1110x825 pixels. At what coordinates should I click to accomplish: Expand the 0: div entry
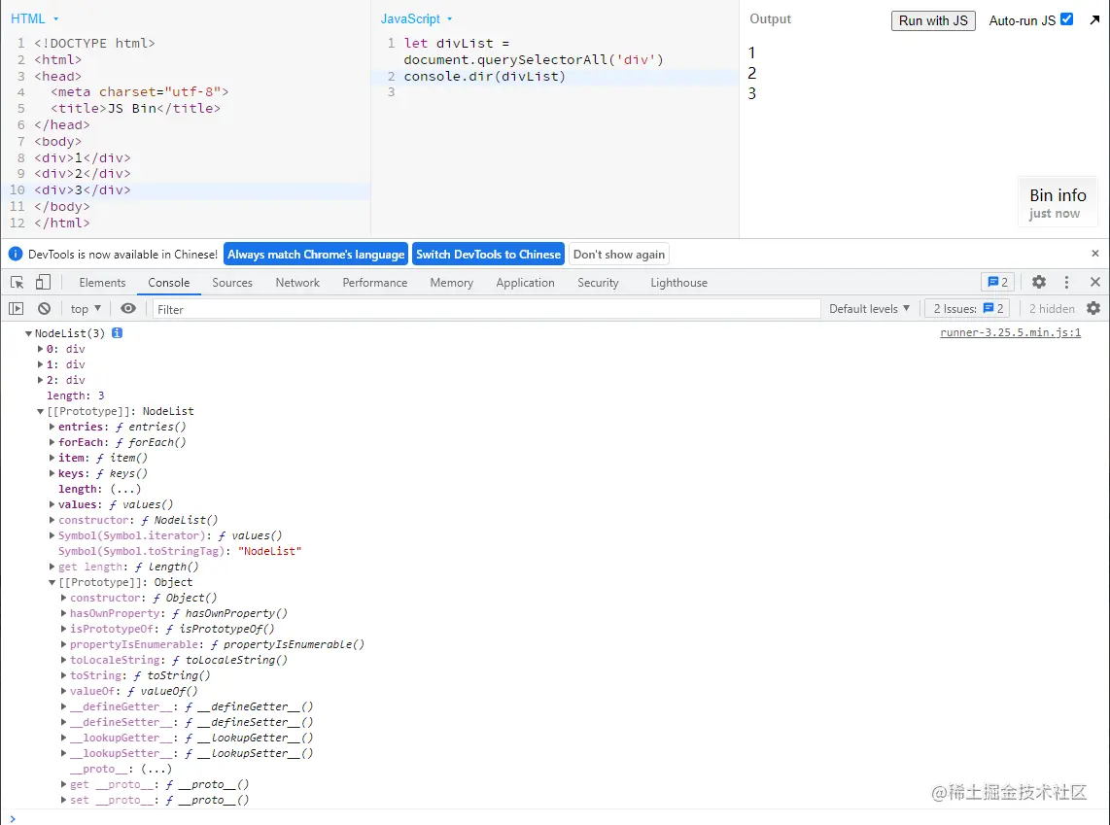[x=41, y=349]
